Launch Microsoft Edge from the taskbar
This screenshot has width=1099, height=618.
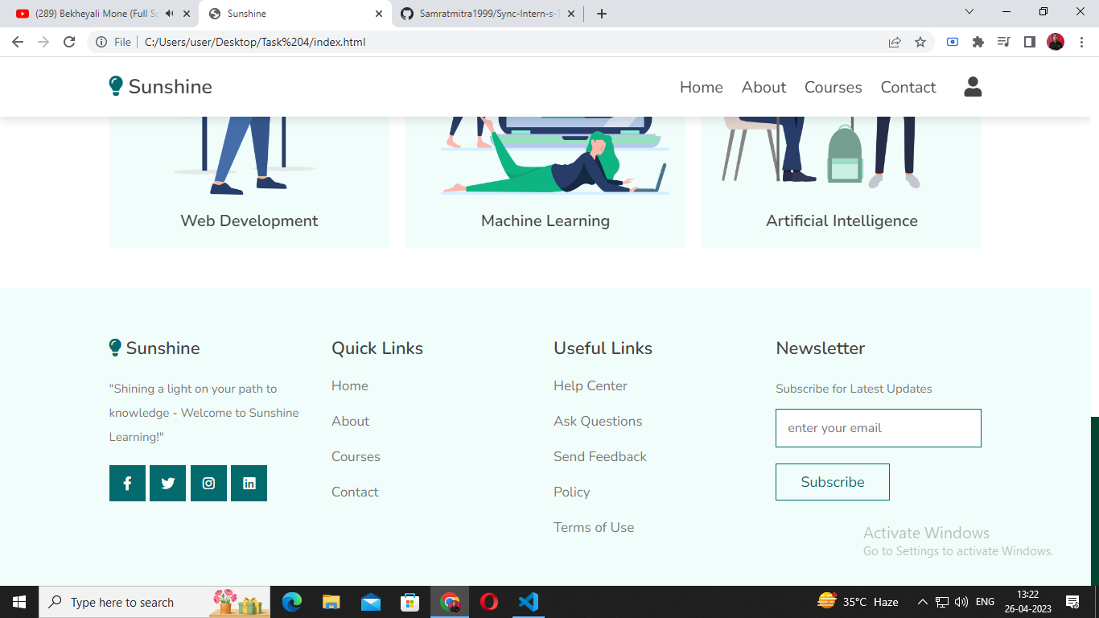pos(291,602)
